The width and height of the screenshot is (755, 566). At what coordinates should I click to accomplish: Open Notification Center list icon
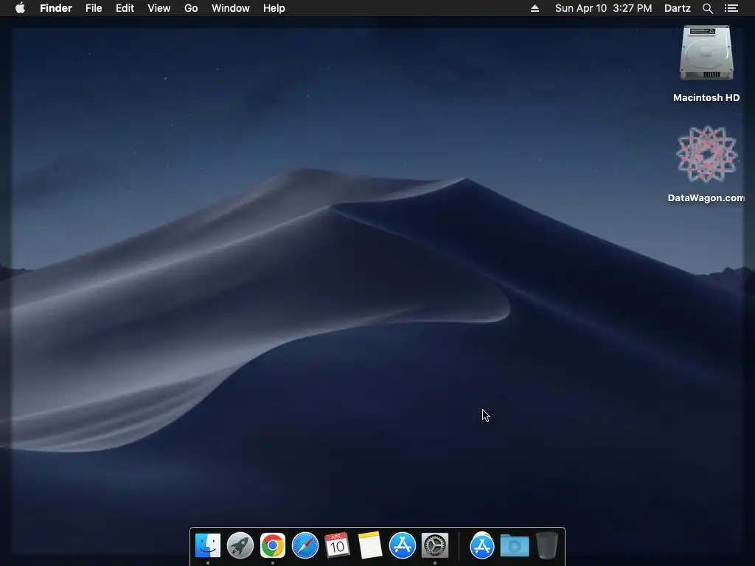(731, 8)
